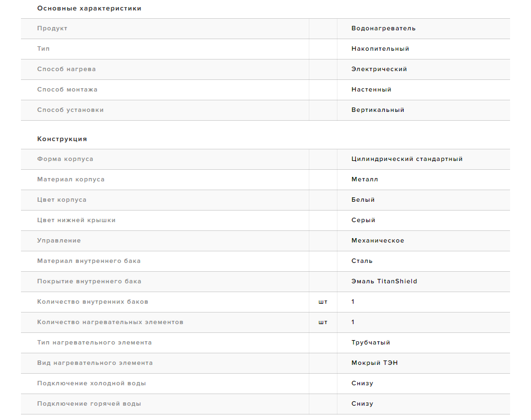Select Цилиндрический стандартный value

click(407, 159)
